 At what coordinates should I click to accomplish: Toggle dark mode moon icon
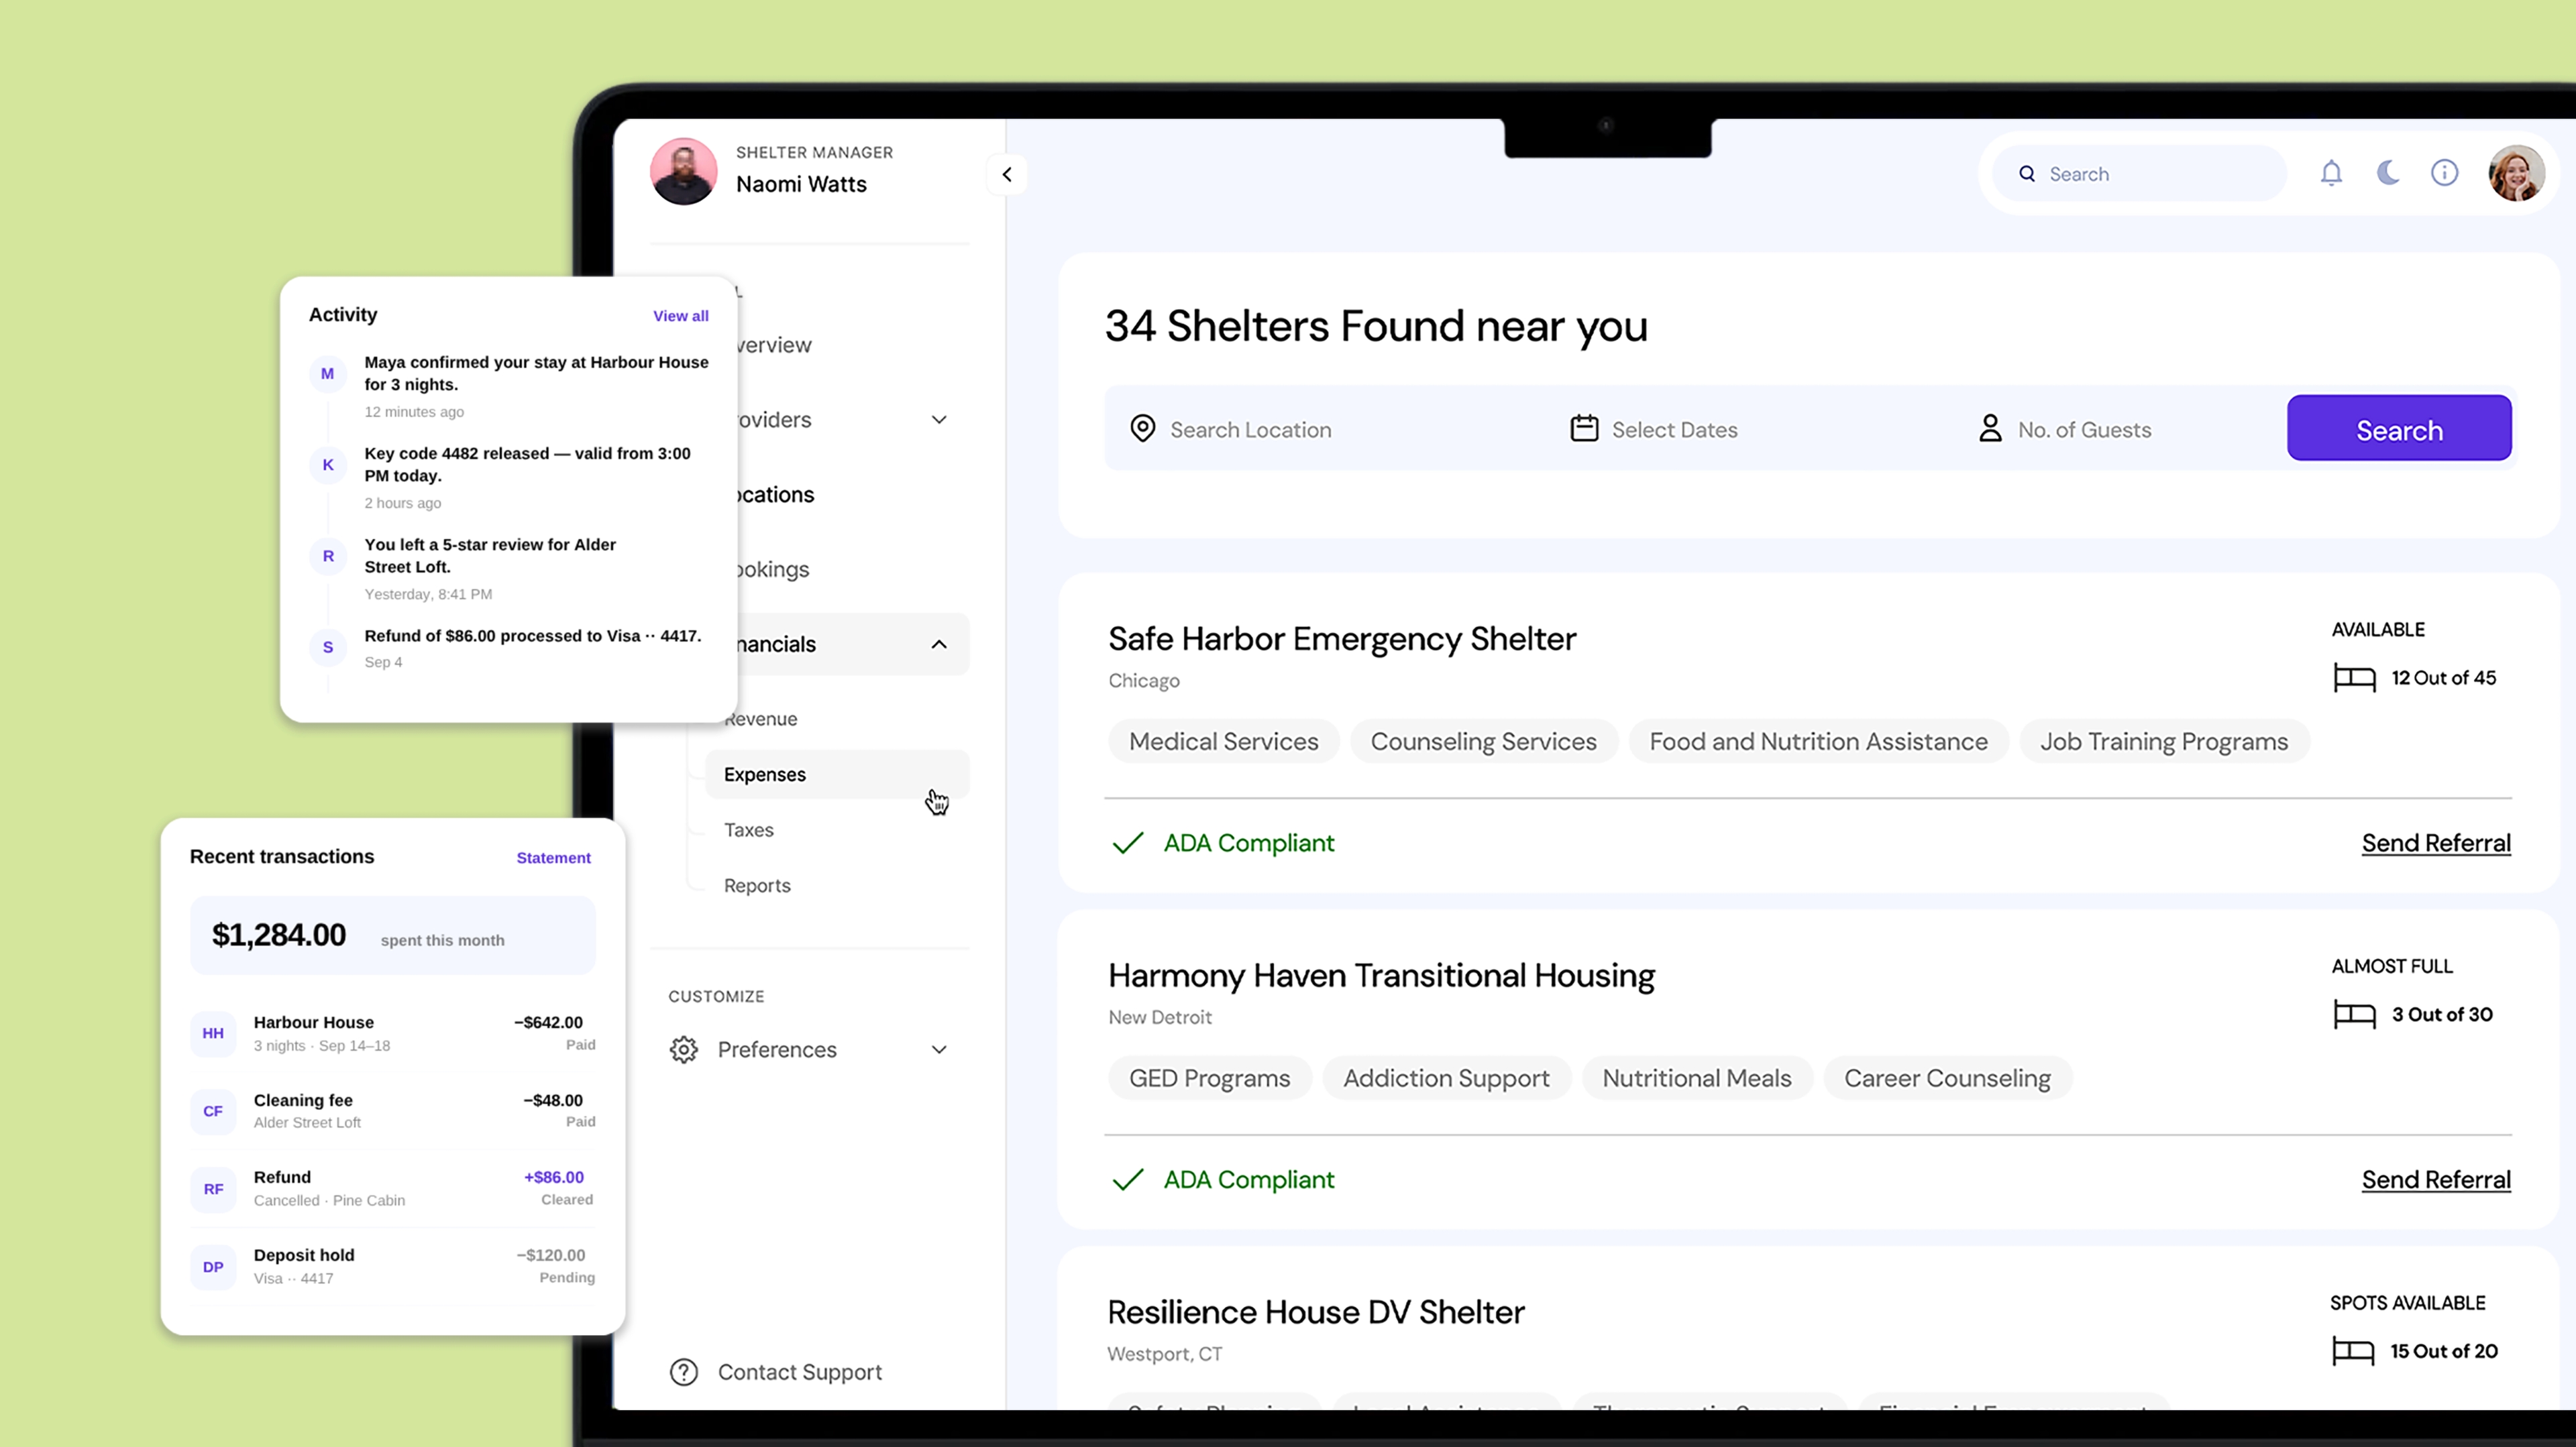[x=2388, y=174]
